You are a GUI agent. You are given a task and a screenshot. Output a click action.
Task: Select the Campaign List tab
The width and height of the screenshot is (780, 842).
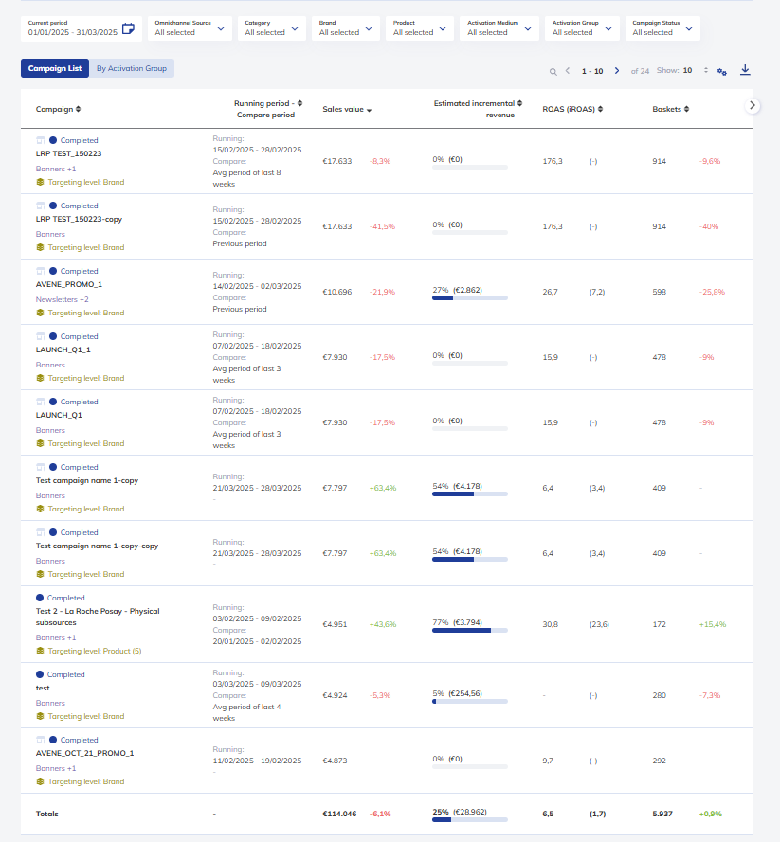(55, 68)
